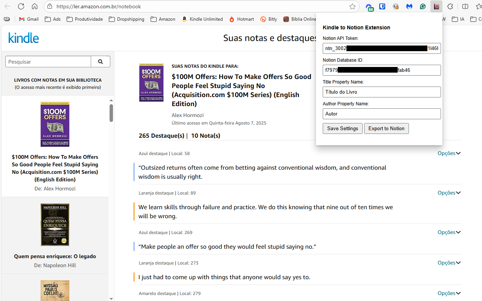Click sidebar scrollbar up arrow
The height and width of the screenshot is (301, 482).
111,100
